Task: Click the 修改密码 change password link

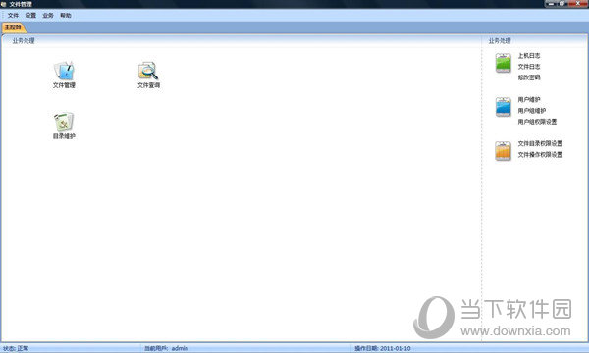Action: click(x=529, y=77)
